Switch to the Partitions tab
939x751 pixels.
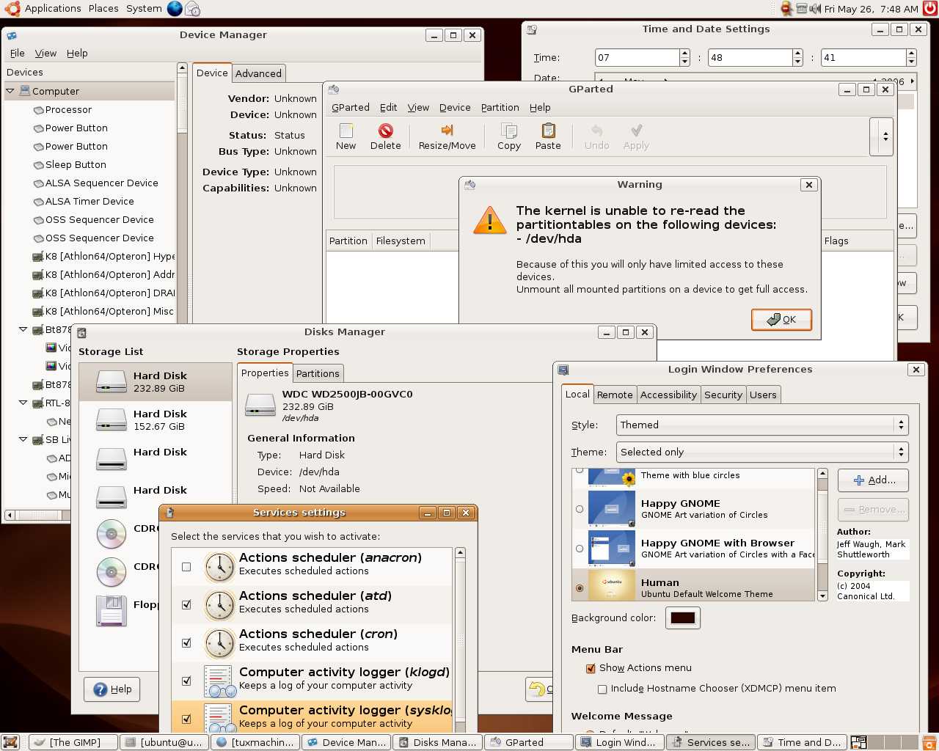318,373
